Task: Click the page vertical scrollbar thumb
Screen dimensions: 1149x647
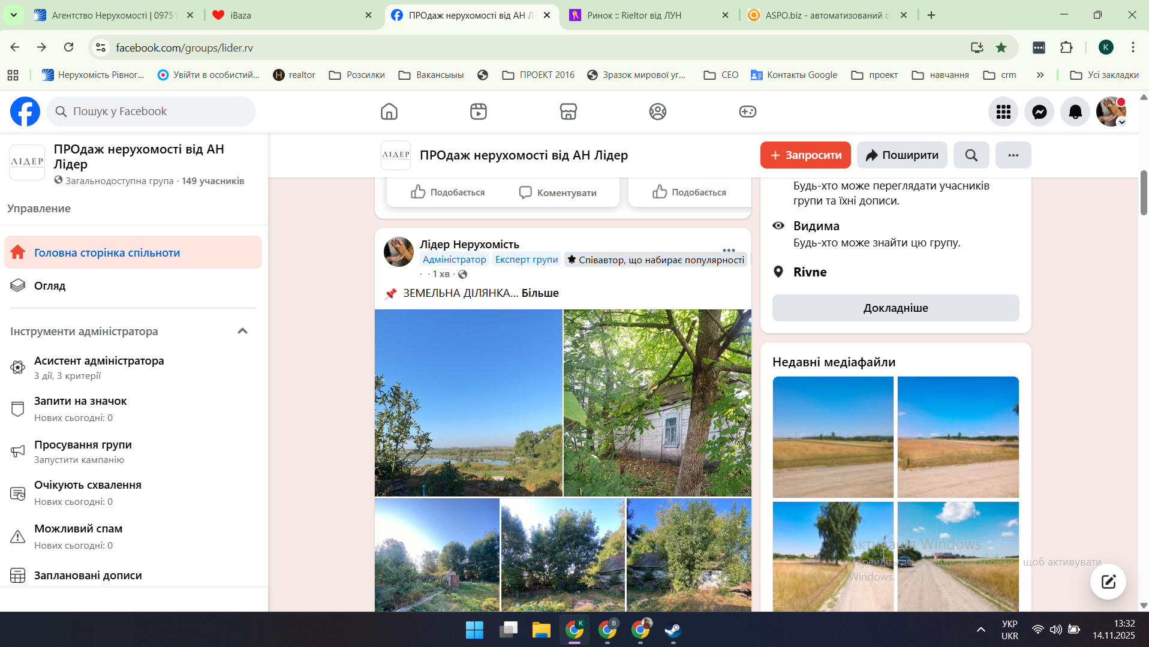Action: [1144, 192]
